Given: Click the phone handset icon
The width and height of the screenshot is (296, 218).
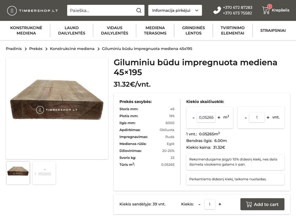Looking at the screenshot, I should tap(217, 10).
